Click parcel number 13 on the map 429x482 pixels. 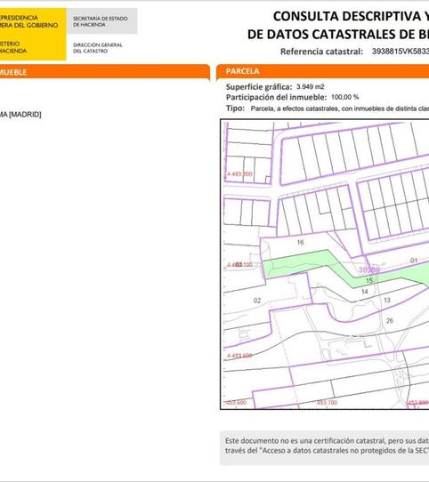coord(387,300)
